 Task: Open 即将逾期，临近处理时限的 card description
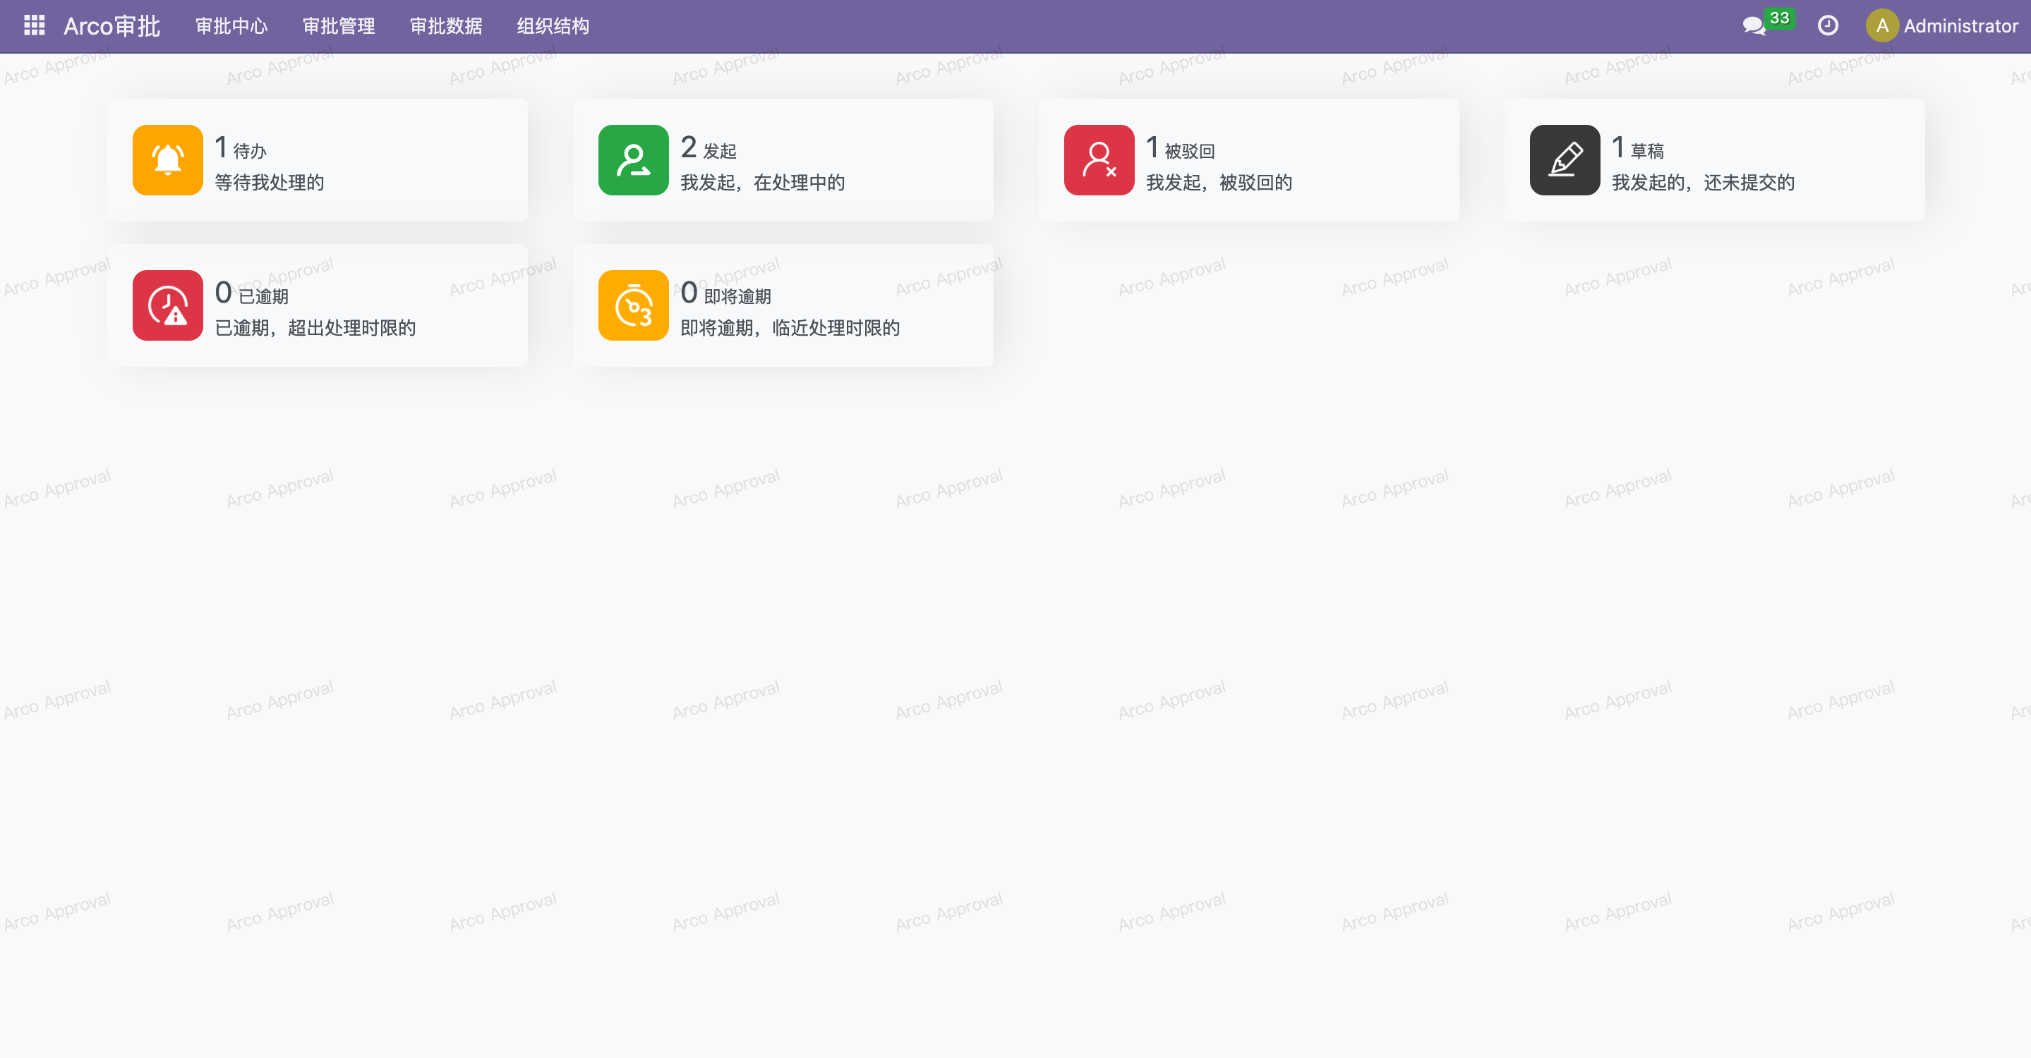coord(789,328)
